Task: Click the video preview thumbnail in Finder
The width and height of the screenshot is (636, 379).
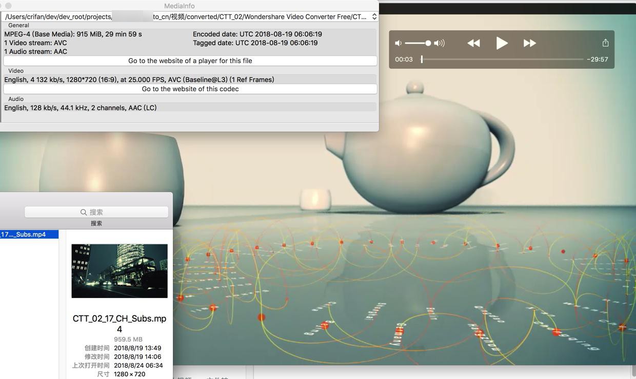Action: tap(120, 271)
